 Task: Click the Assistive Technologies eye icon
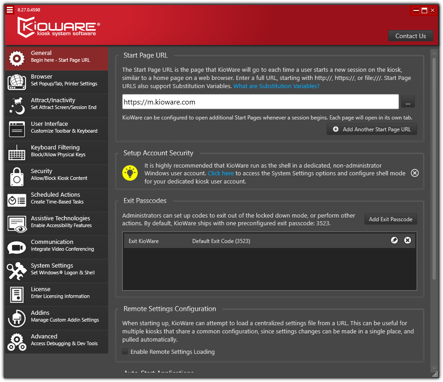[17, 224]
